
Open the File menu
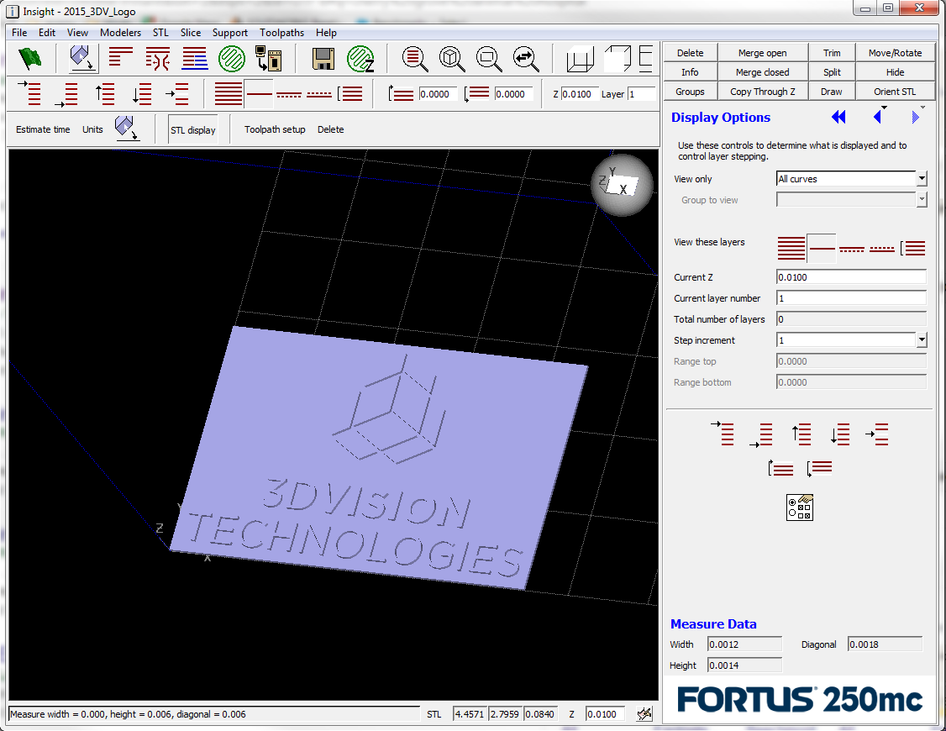coord(19,33)
